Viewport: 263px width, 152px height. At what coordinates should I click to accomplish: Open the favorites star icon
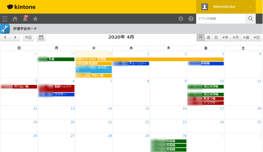pyautogui.click(x=35, y=19)
